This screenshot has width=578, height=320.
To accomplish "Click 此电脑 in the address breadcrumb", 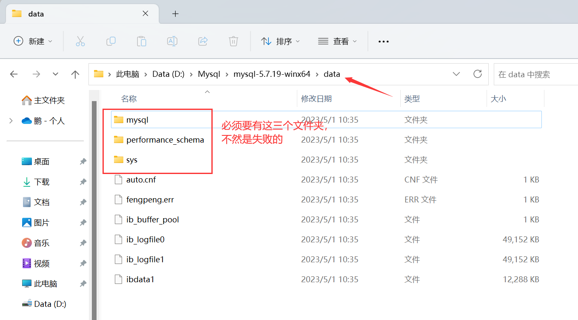I will (128, 74).
